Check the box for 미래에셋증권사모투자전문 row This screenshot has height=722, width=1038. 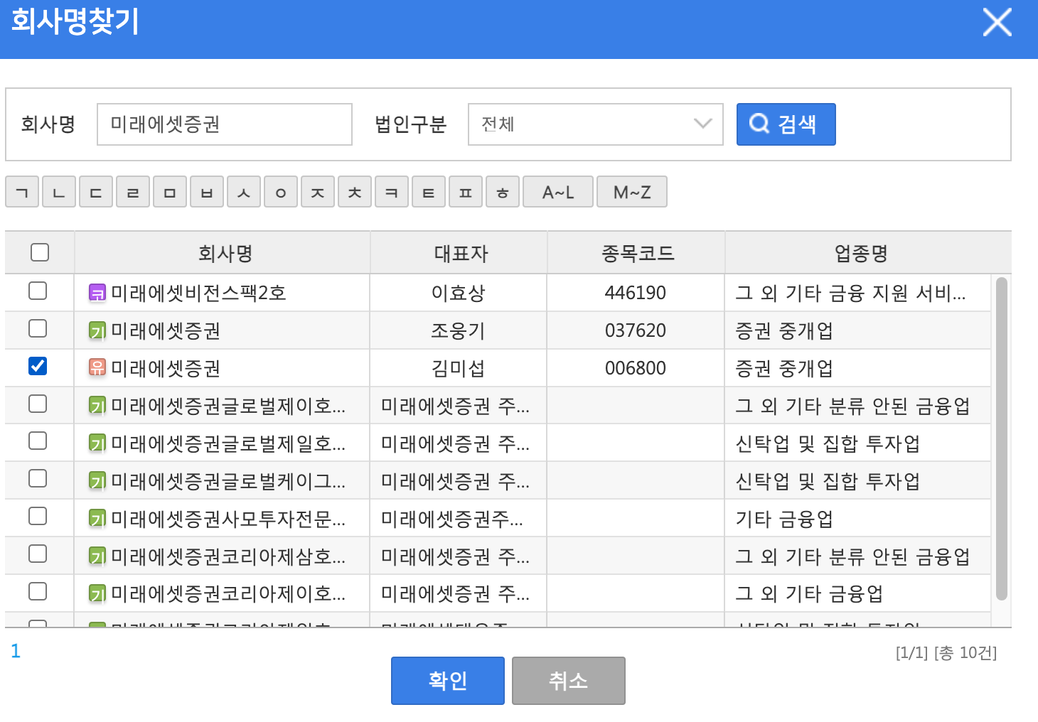click(38, 516)
